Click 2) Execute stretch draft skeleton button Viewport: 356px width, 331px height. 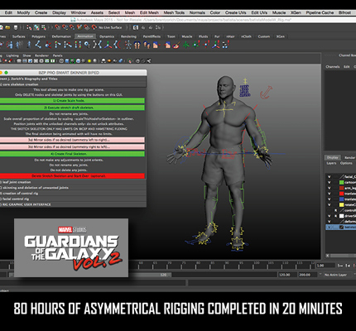[x=72, y=108]
